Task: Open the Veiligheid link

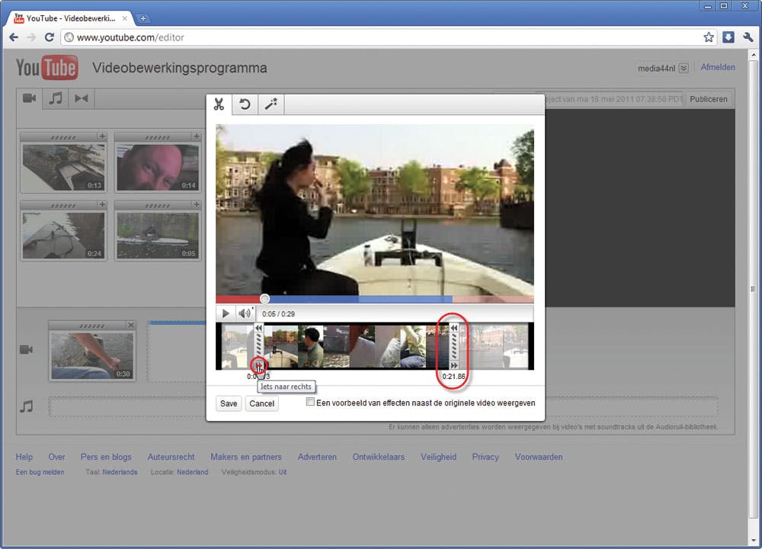Action: [438, 457]
